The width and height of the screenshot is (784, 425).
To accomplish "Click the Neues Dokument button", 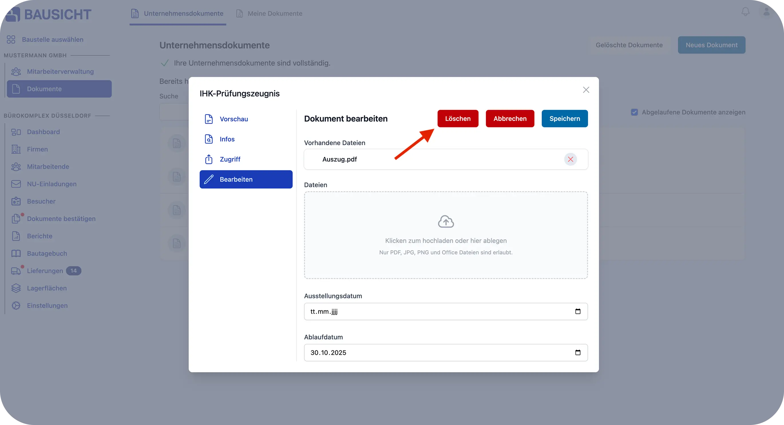I will [712, 45].
